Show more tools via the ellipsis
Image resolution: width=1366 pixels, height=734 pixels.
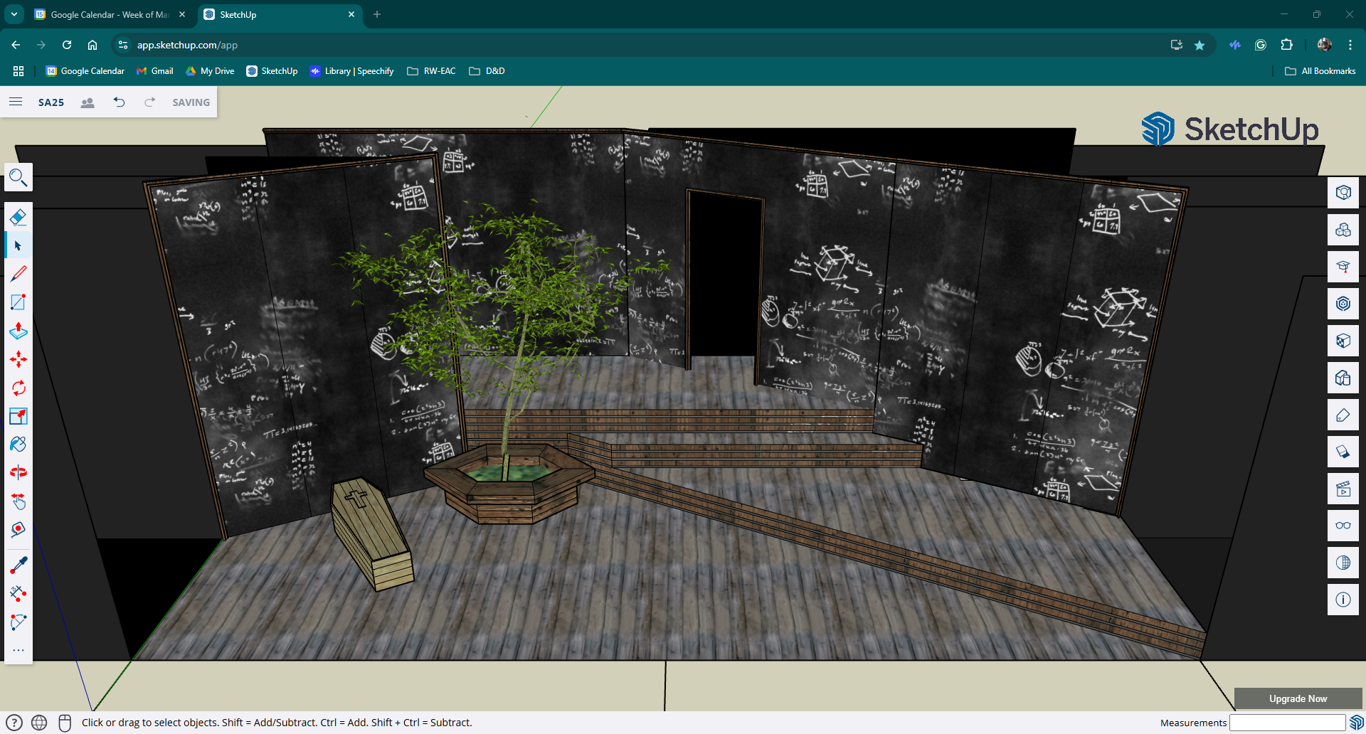click(18, 650)
